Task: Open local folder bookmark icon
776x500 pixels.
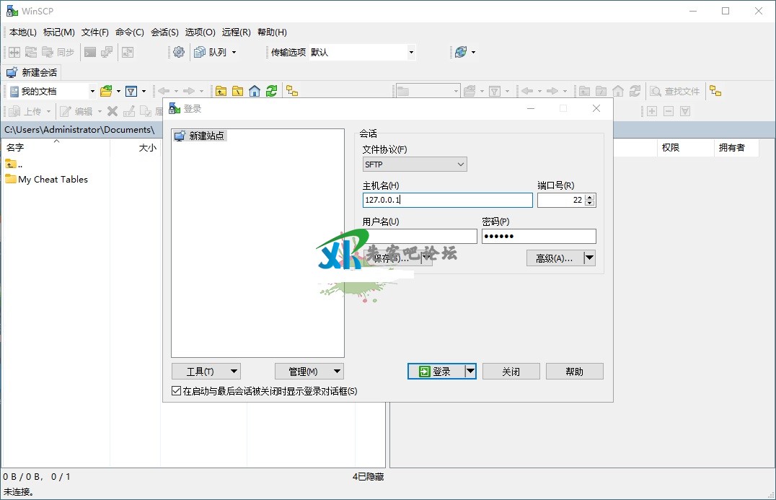Action: [x=106, y=91]
